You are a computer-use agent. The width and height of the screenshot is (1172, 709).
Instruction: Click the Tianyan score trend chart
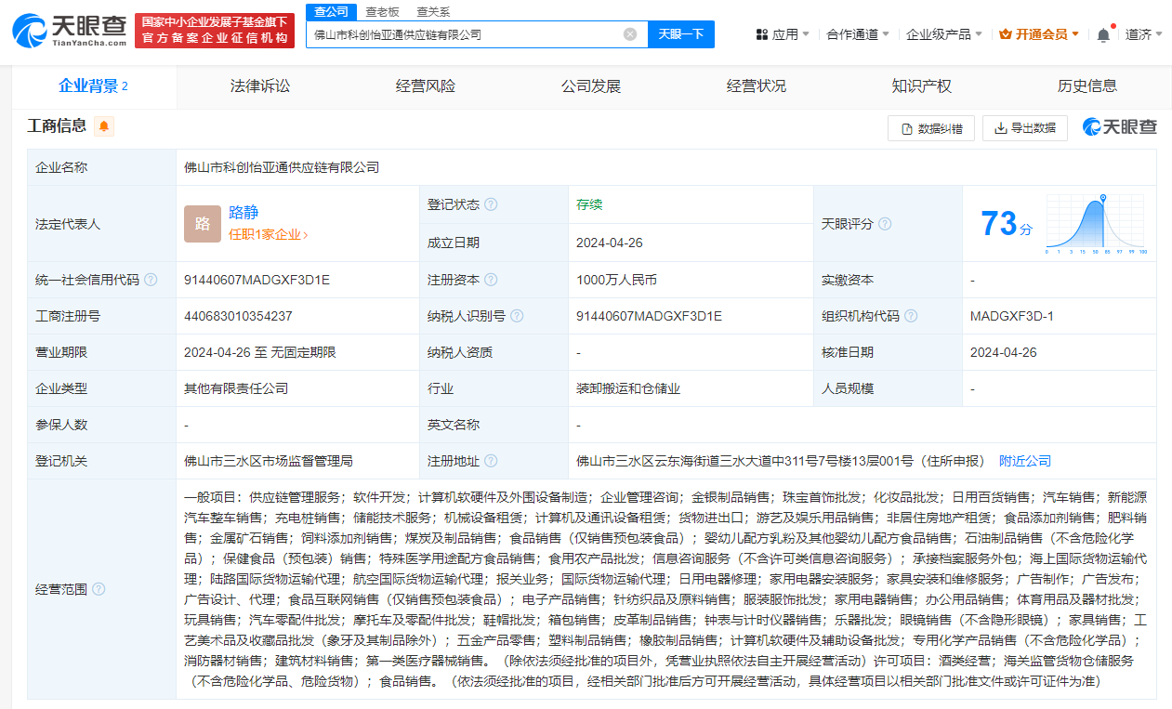[x=1097, y=223]
